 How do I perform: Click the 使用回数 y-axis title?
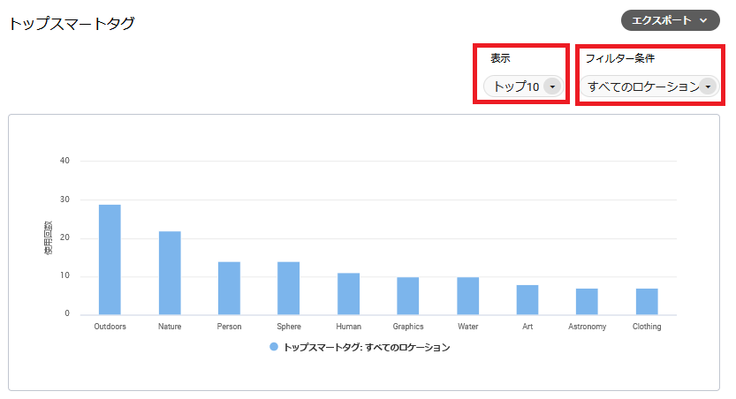tap(49, 238)
